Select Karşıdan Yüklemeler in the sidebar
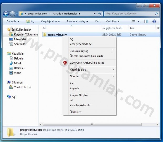Screen dimensions: 163x142 pos(24,34)
